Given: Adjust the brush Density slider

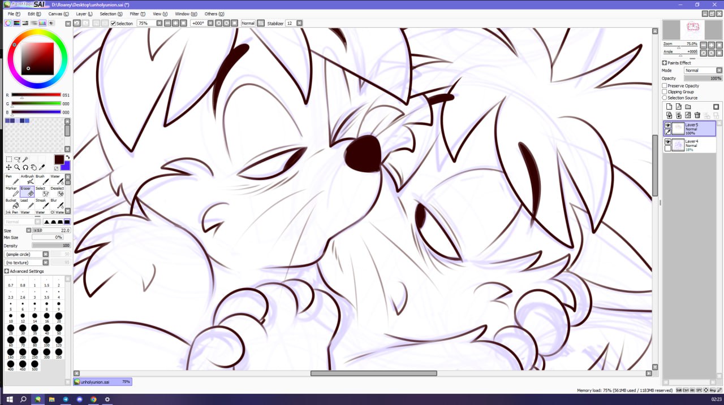Looking at the screenshot, I should pyautogui.click(x=51, y=246).
